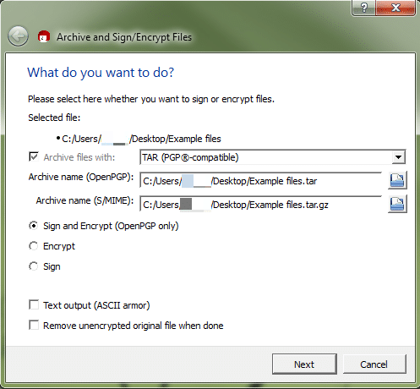Check Remove unencrypted original file when done

(x=34, y=326)
